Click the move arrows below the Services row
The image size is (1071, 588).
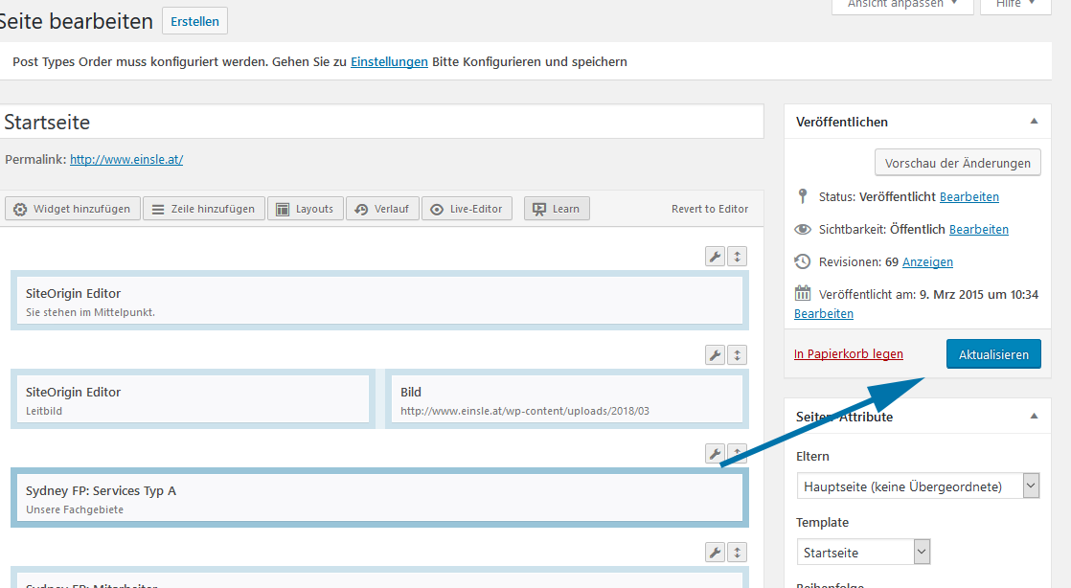click(x=737, y=552)
